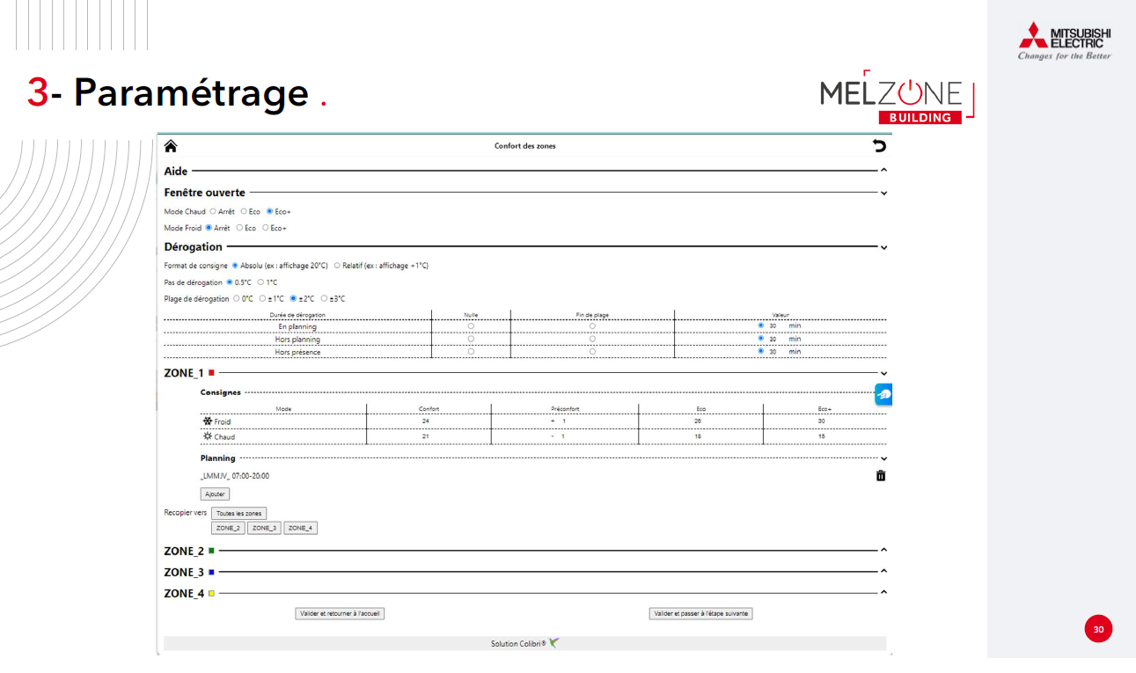Select Nulle for Hors planning duration
The height and width of the screenshot is (673, 1136).
(x=471, y=339)
